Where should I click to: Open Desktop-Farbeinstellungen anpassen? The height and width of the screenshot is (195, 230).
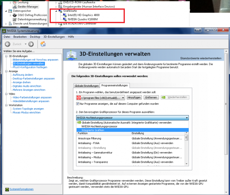point(34,79)
